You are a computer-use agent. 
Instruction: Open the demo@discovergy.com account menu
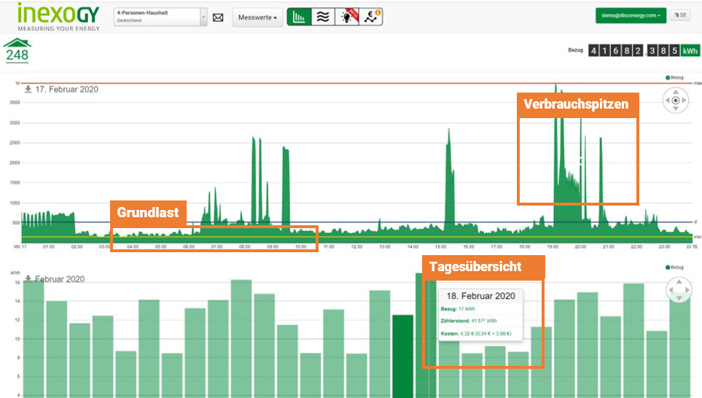[631, 15]
